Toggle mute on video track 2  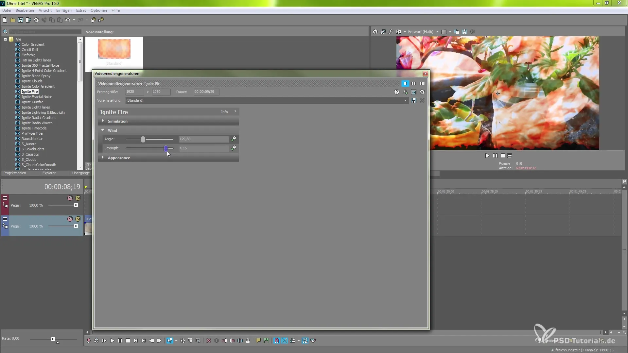pyautogui.click(x=70, y=219)
